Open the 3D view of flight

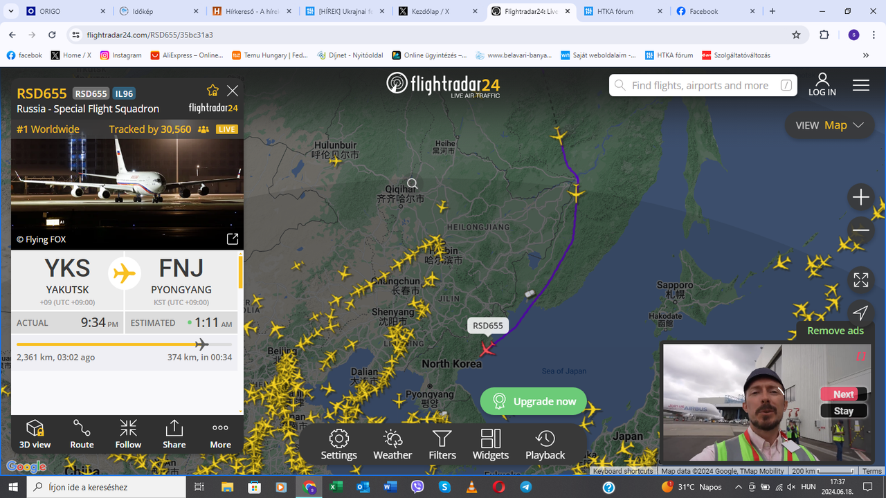[35, 434]
